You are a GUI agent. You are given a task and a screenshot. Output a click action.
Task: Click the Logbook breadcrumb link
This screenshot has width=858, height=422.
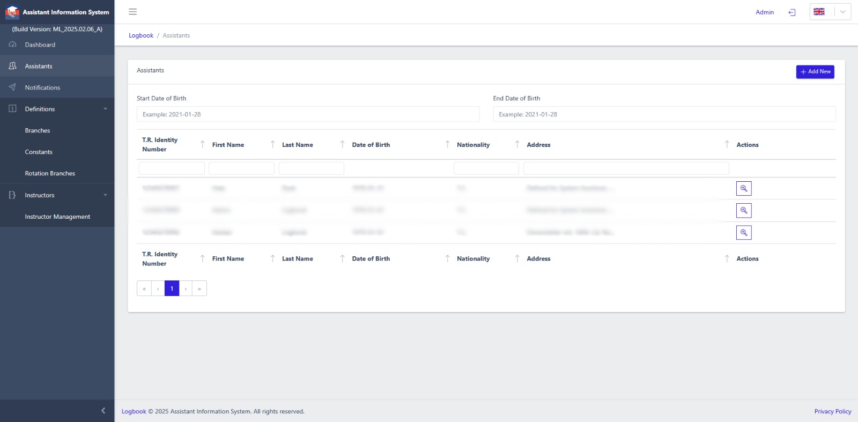coord(141,35)
